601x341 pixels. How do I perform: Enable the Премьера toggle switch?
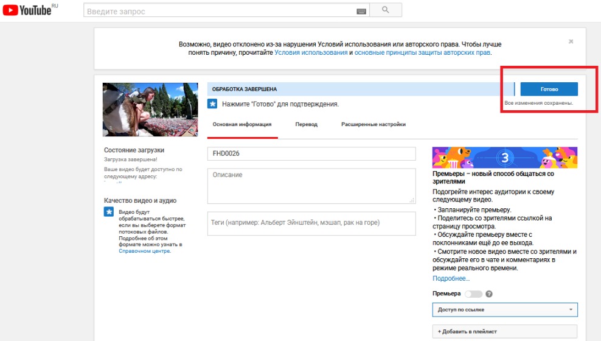tap(473, 294)
